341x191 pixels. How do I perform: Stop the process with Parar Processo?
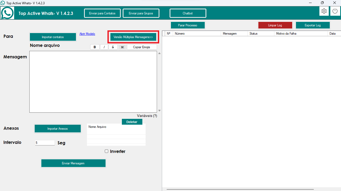[x=188, y=25]
